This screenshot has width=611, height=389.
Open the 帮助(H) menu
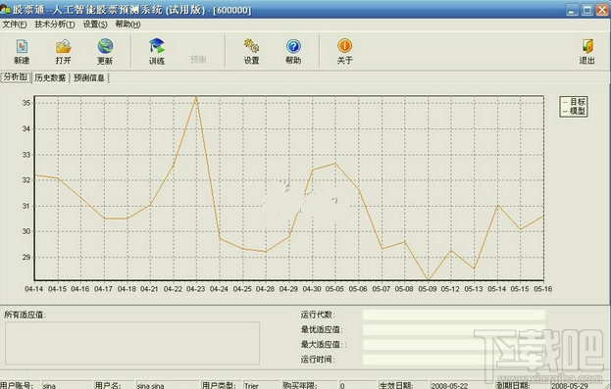tap(127, 24)
